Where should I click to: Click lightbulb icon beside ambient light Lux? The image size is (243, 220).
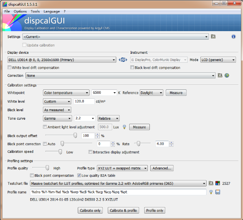pyautogui.click(x=124, y=127)
